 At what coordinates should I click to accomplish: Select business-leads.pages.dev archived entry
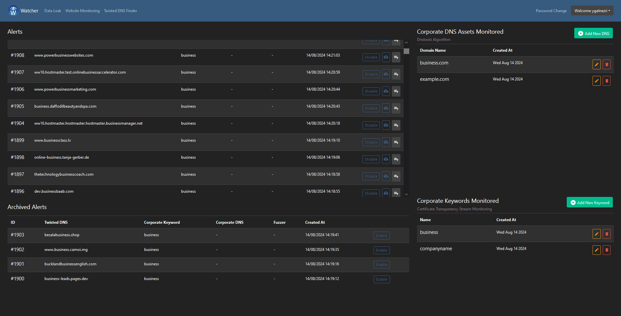point(66,279)
